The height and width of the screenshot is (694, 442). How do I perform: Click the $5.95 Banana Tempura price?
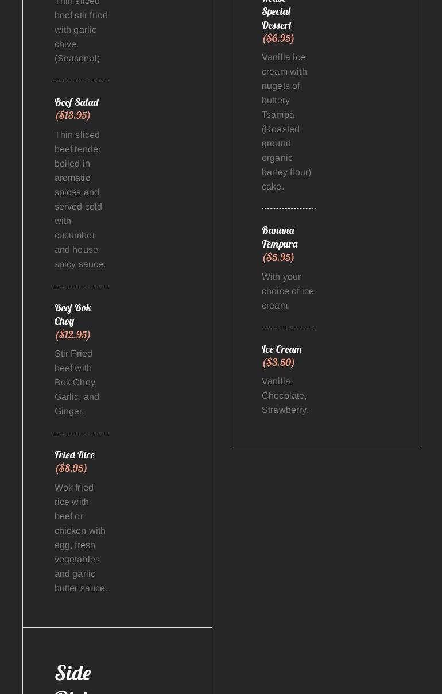click(x=278, y=257)
